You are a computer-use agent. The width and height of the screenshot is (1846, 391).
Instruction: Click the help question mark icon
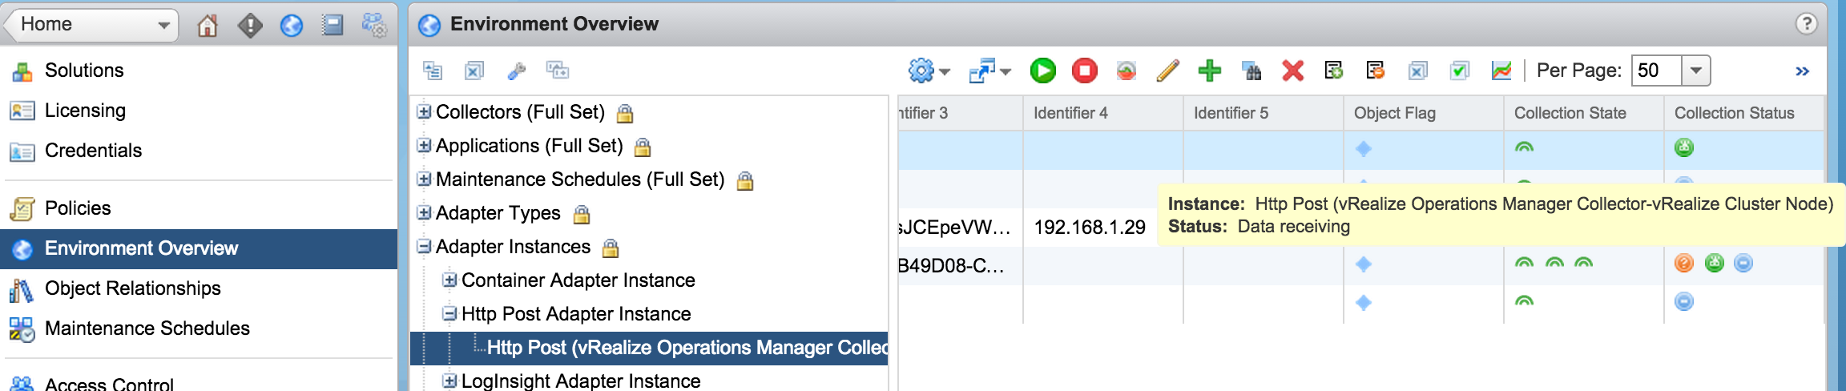click(1806, 24)
